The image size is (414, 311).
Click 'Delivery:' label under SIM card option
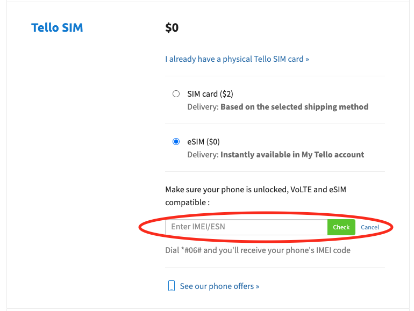click(203, 107)
